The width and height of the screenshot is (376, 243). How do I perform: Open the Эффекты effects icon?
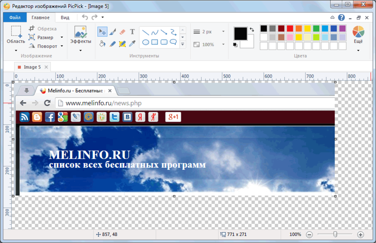[80, 32]
